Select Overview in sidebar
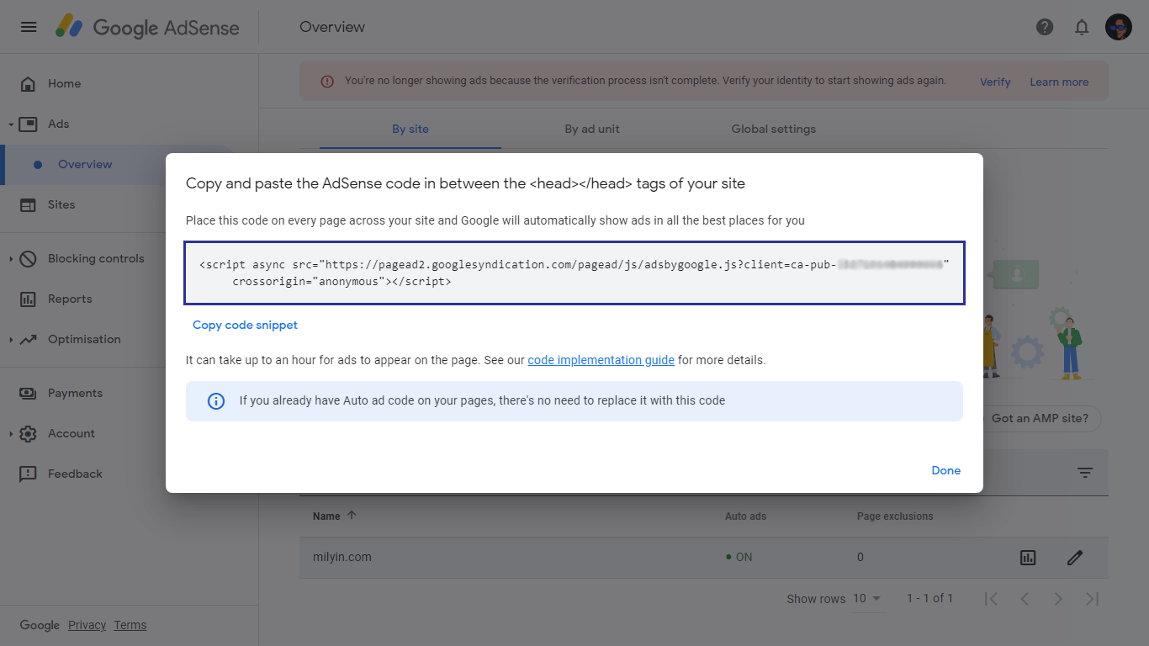The width and height of the screenshot is (1149, 646). tap(85, 164)
